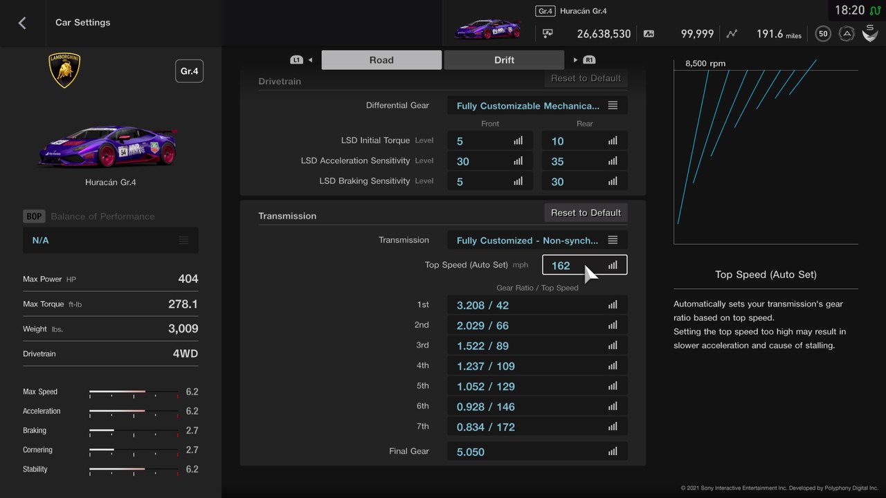
Task: Click bars icon for front Acceleration Sensitivity
Action: (x=518, y=161)
